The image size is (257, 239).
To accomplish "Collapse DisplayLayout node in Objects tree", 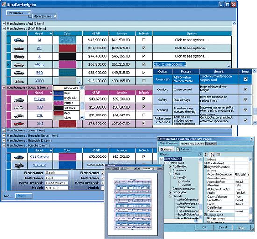I will (166, 163).
